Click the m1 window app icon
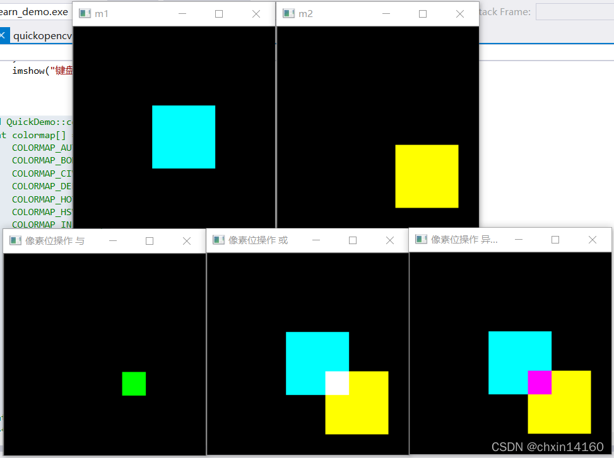This screenshot has width=614, height=458. coord(85,14)
